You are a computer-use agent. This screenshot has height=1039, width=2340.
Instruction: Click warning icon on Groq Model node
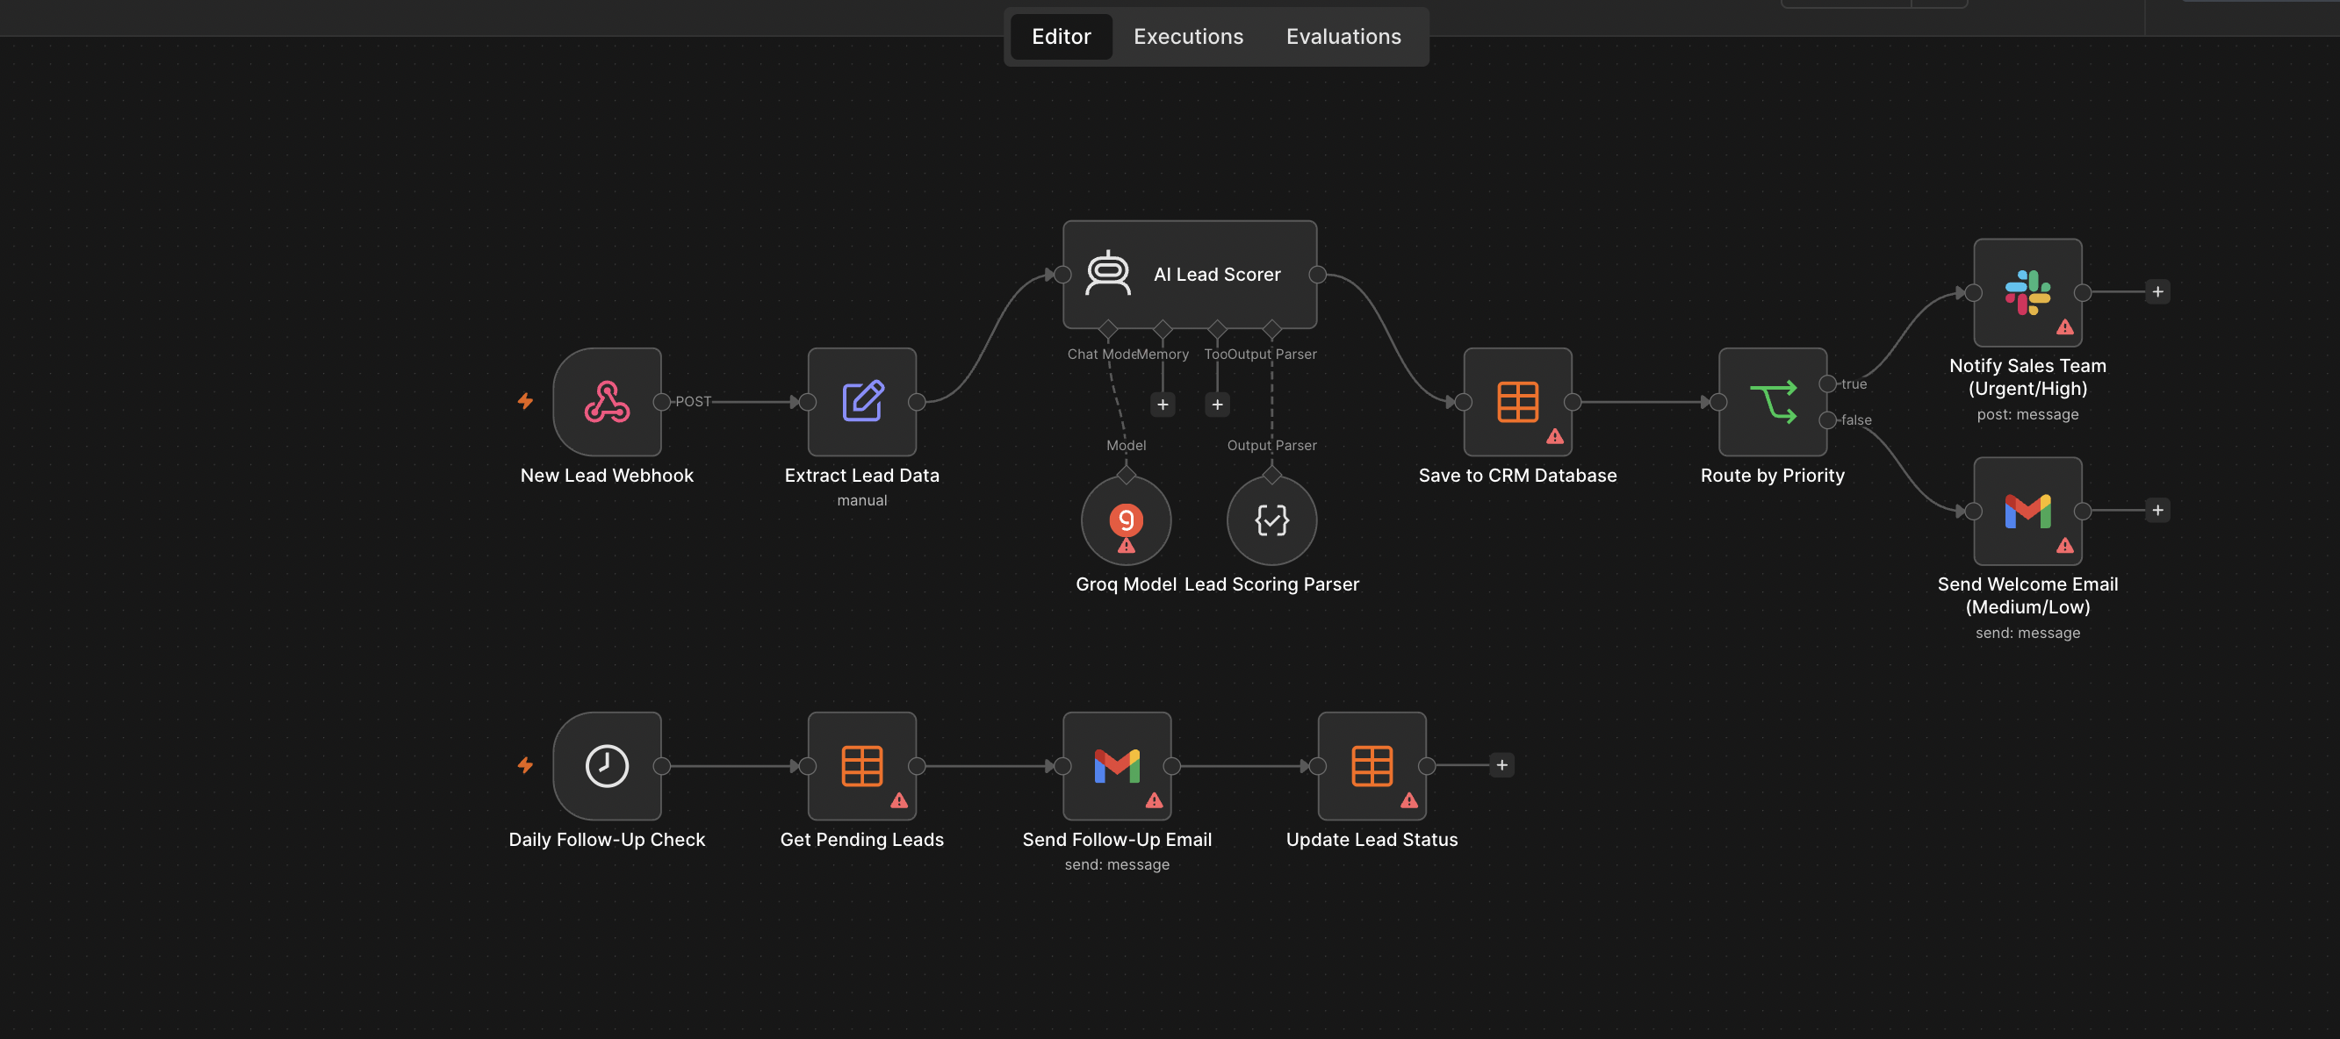[x=1127, y=546]
